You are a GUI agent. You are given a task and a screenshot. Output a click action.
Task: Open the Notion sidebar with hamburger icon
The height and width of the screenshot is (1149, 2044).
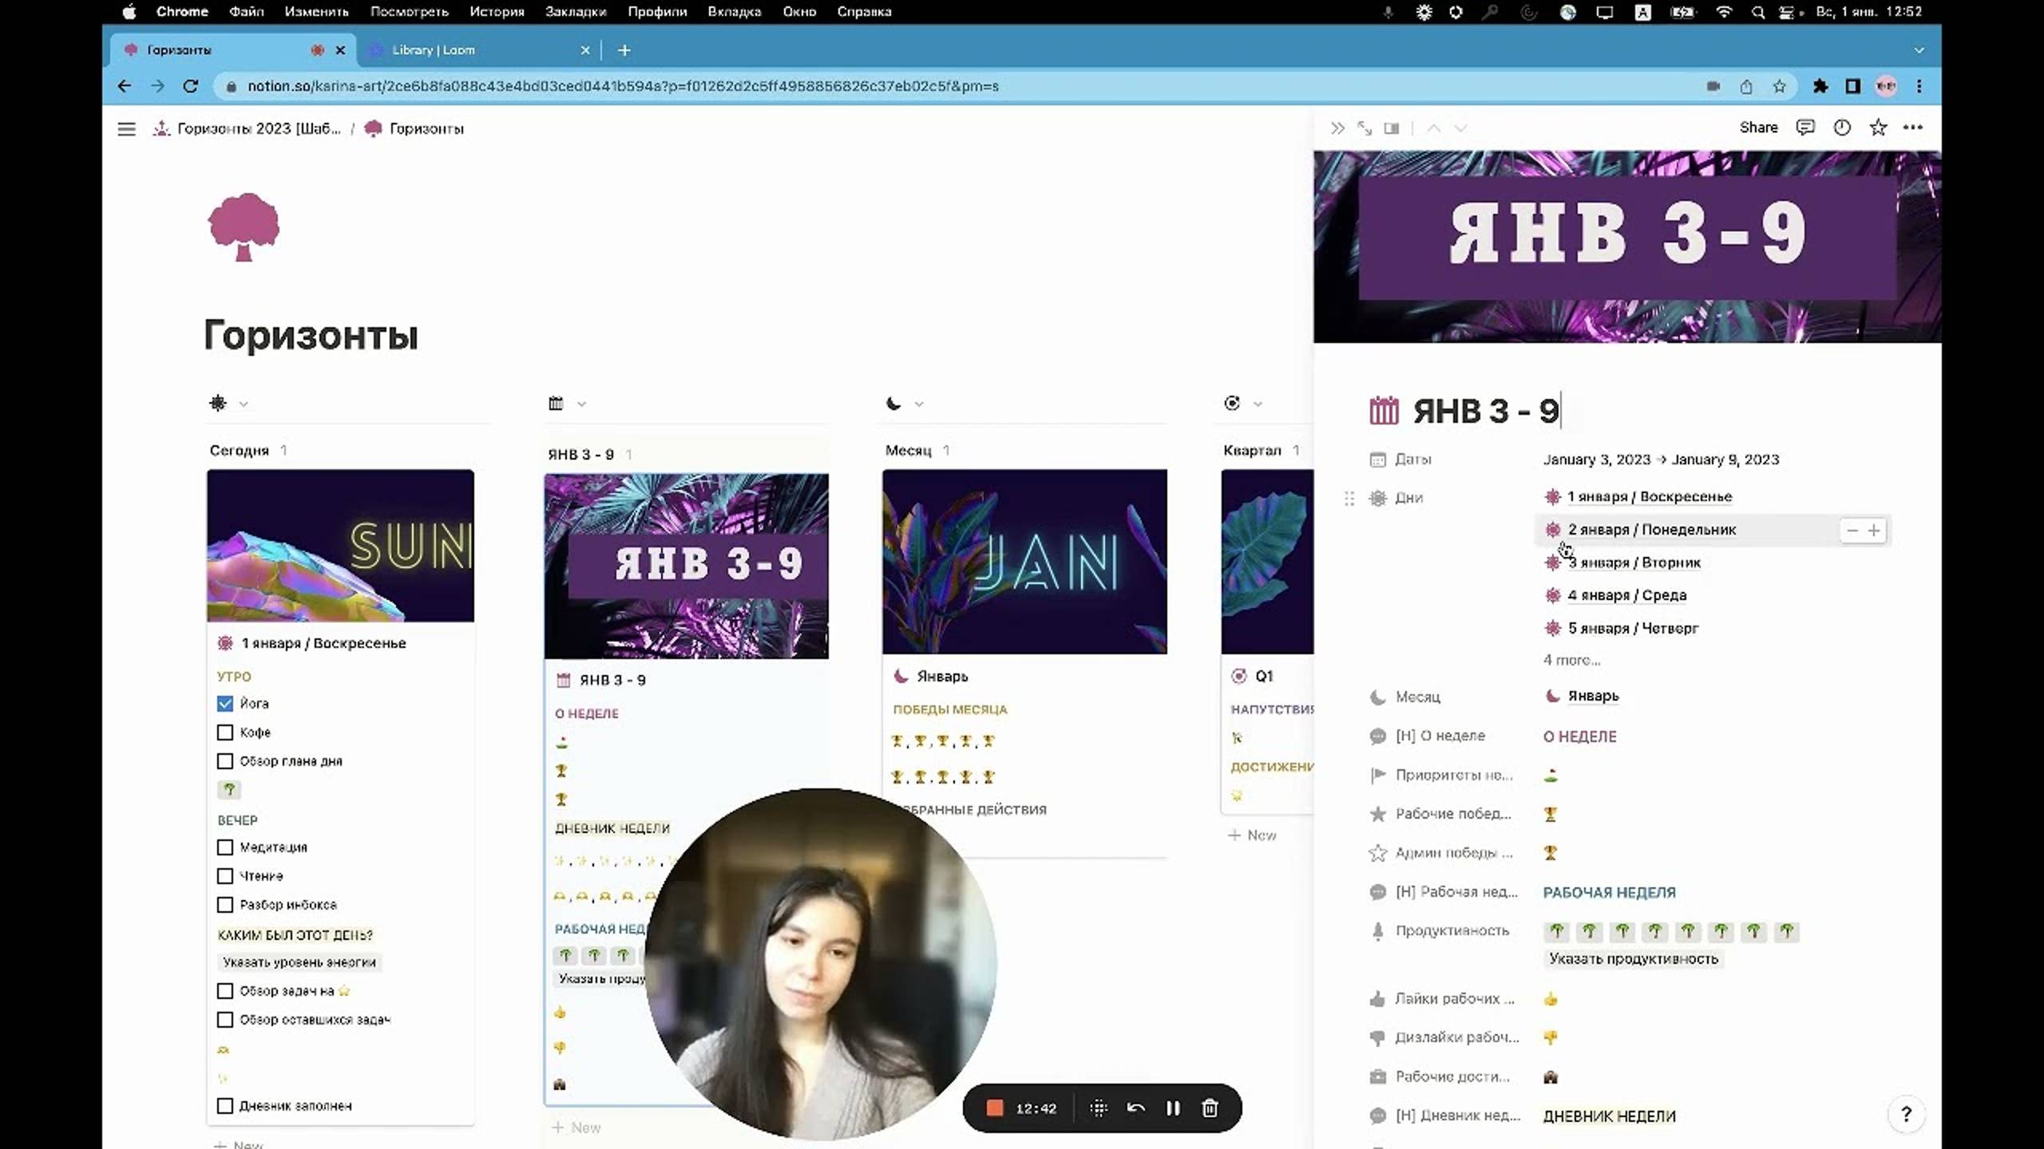pos(126,128)
